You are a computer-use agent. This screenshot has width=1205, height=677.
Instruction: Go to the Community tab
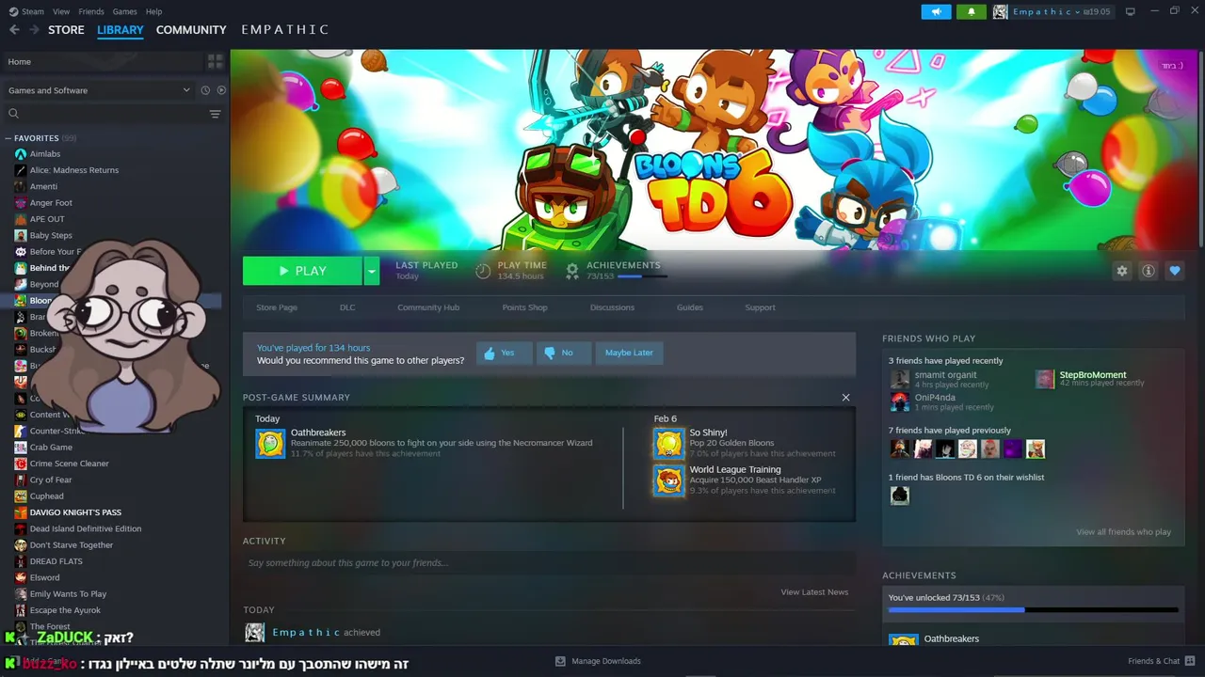point(191,30)
